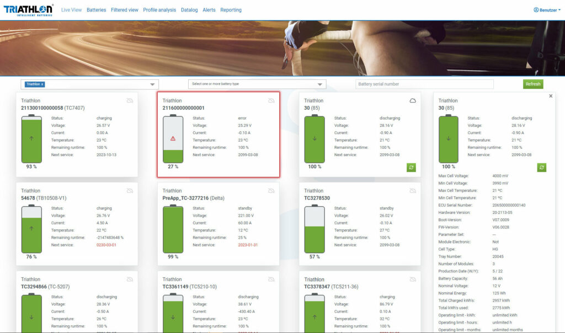The height and width of the screenshot is (333, 565).
Task: Click offline cloud icon on PreApp_TC-3277216 card
Action: 271,190
